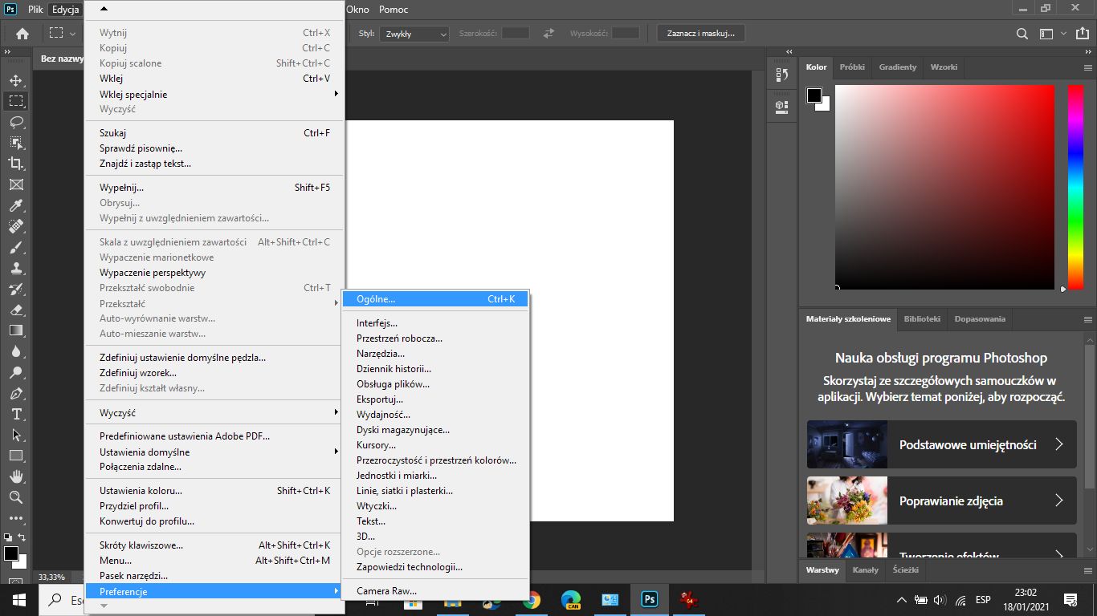Click the Zaznacz i maskuj... button

(x=701, y=34)
